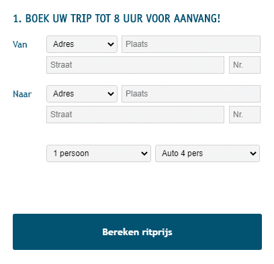Click the 'Adres' text in the Van selector
This screenshot has width=274, height=264.
click(x=64, y=44)
